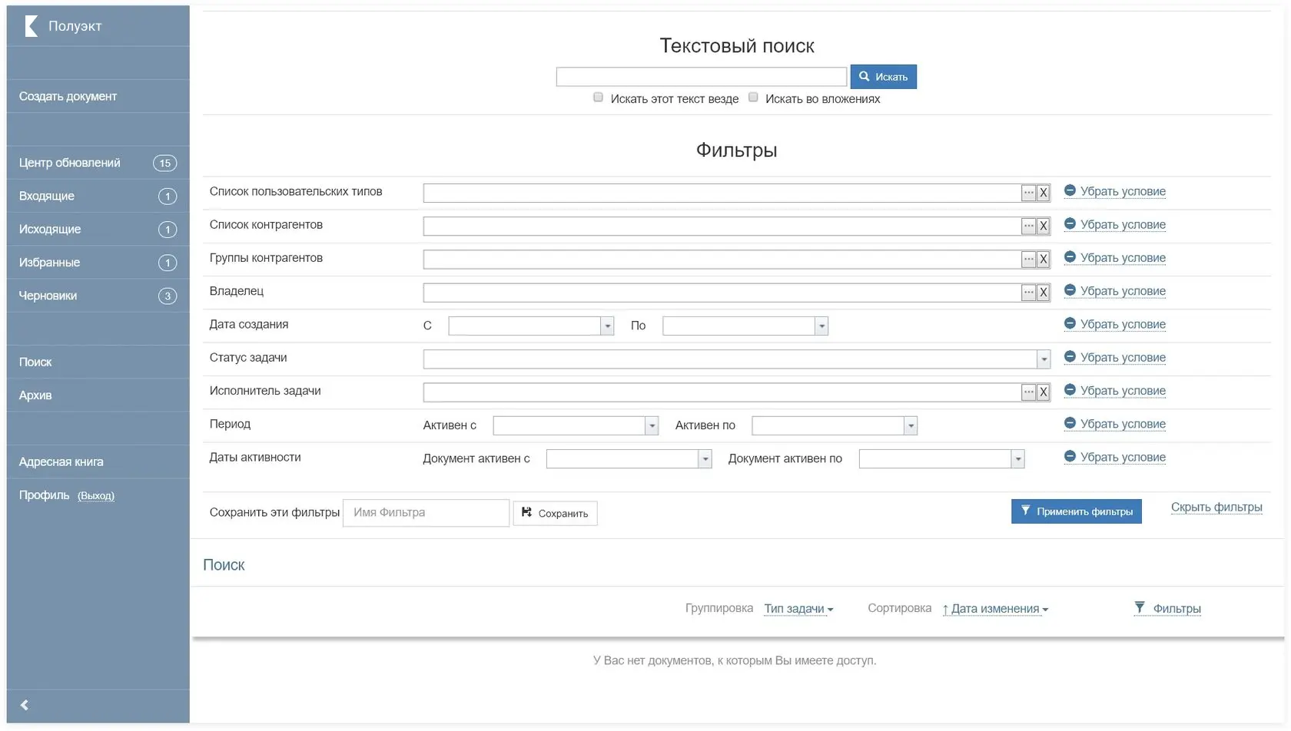The width and height of the screenshot is (1291, 731).
Task: Focus the Список контрагентов text field
Action: pyautogui.click(x=722, y=226)
